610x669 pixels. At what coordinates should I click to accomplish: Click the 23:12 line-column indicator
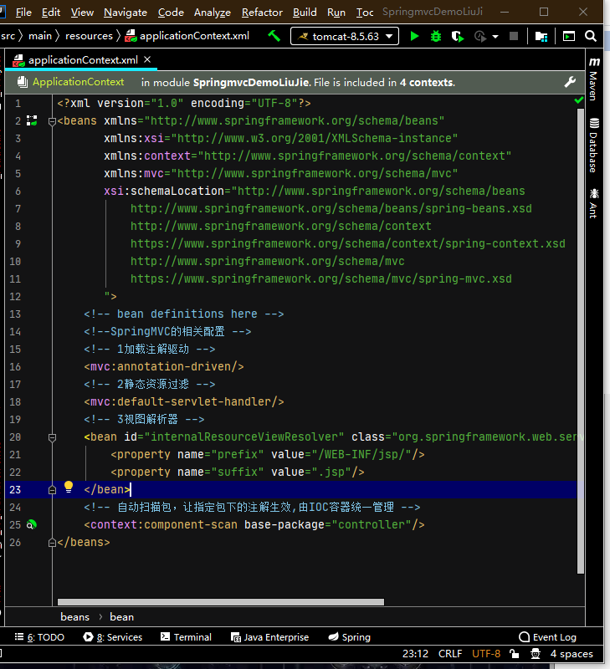(x=415, y=654)
